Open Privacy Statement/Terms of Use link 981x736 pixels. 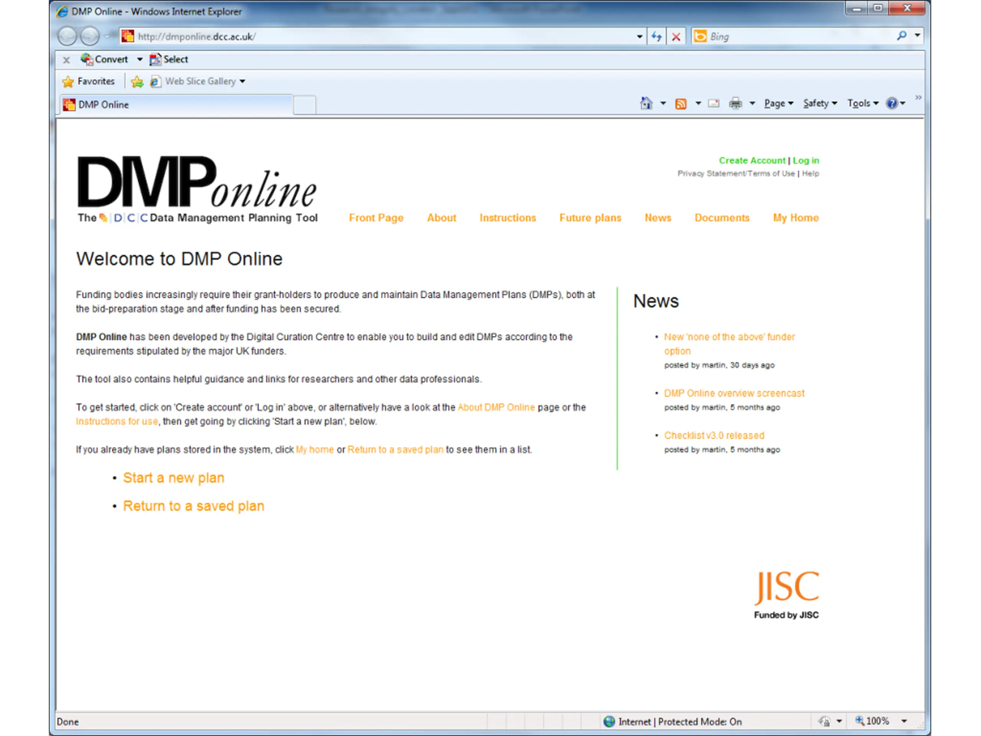coord(736,174)
